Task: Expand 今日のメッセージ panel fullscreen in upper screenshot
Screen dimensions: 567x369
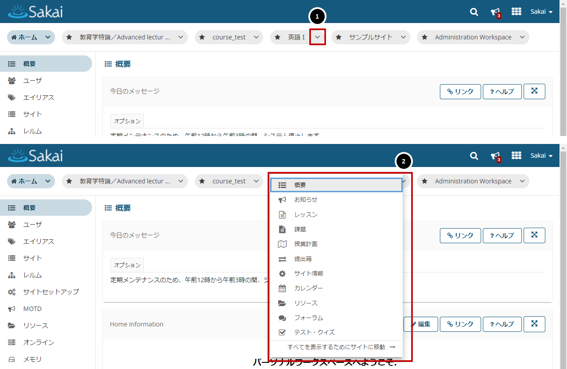Action: [534, 91]
